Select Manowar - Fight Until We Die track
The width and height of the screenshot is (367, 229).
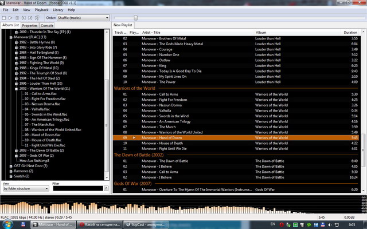237,149
